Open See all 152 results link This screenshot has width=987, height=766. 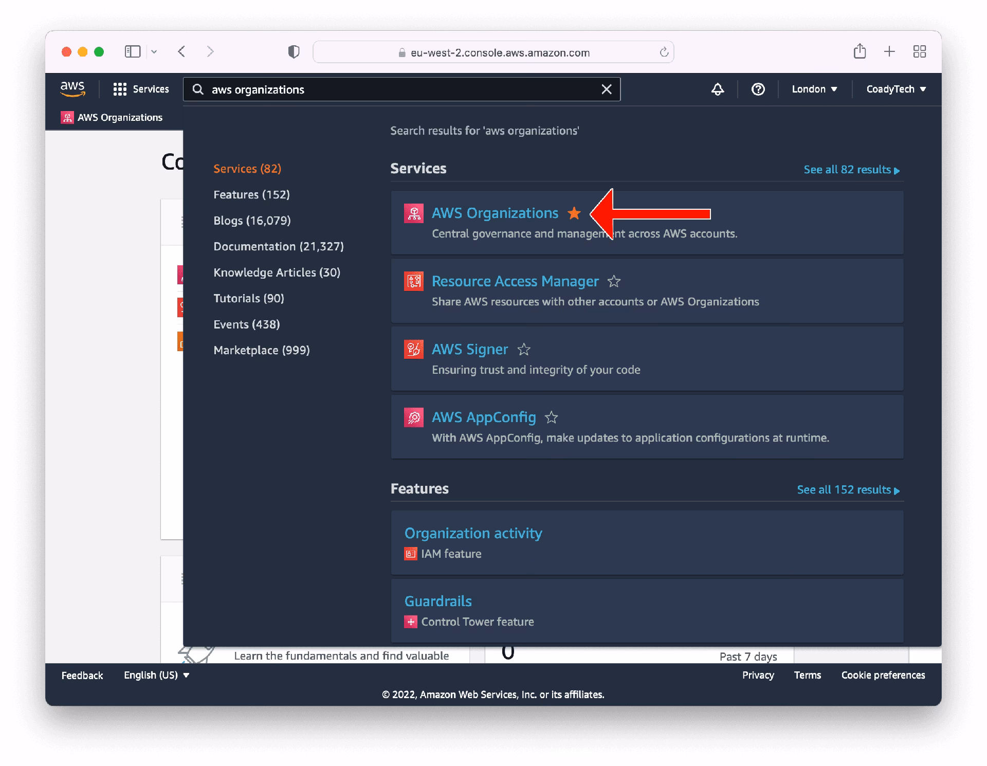[x=848, y=490]
